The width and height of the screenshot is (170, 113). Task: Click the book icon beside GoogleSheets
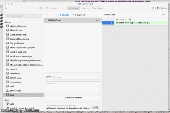pos(8,43)
